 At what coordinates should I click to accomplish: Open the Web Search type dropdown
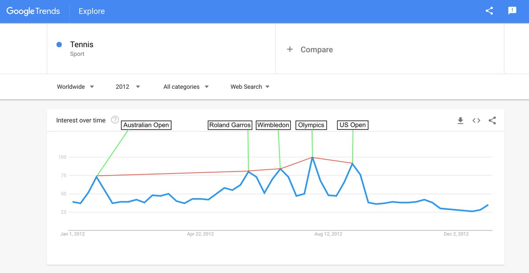pos(250,87)
